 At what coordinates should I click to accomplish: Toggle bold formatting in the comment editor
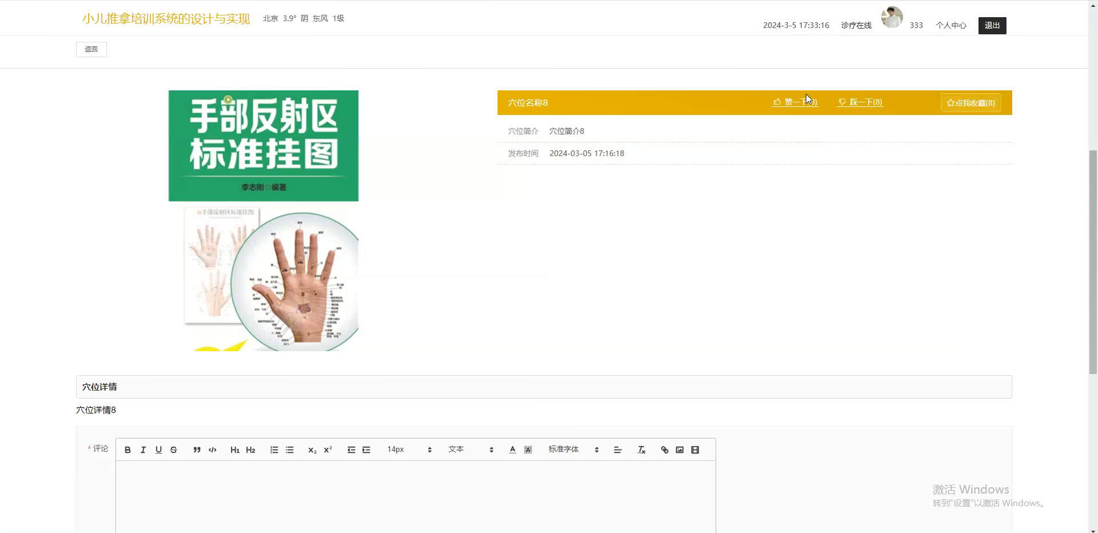tap(128, 450)
